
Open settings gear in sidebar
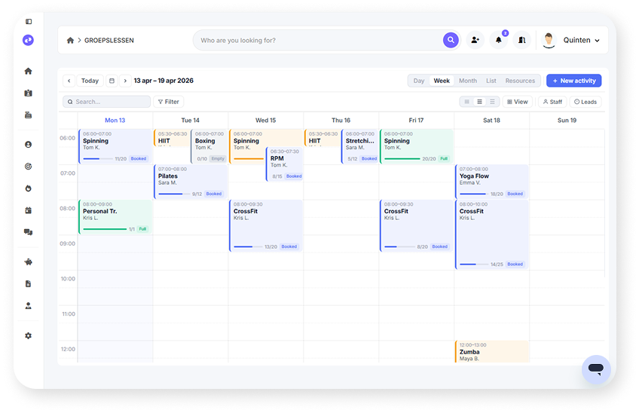[29, 335]
